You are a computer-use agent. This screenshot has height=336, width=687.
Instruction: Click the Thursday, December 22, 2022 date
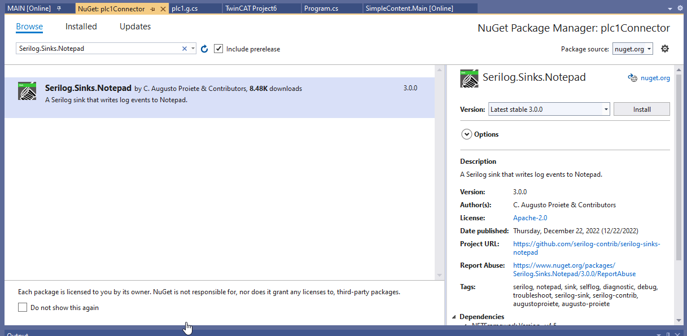576,231
